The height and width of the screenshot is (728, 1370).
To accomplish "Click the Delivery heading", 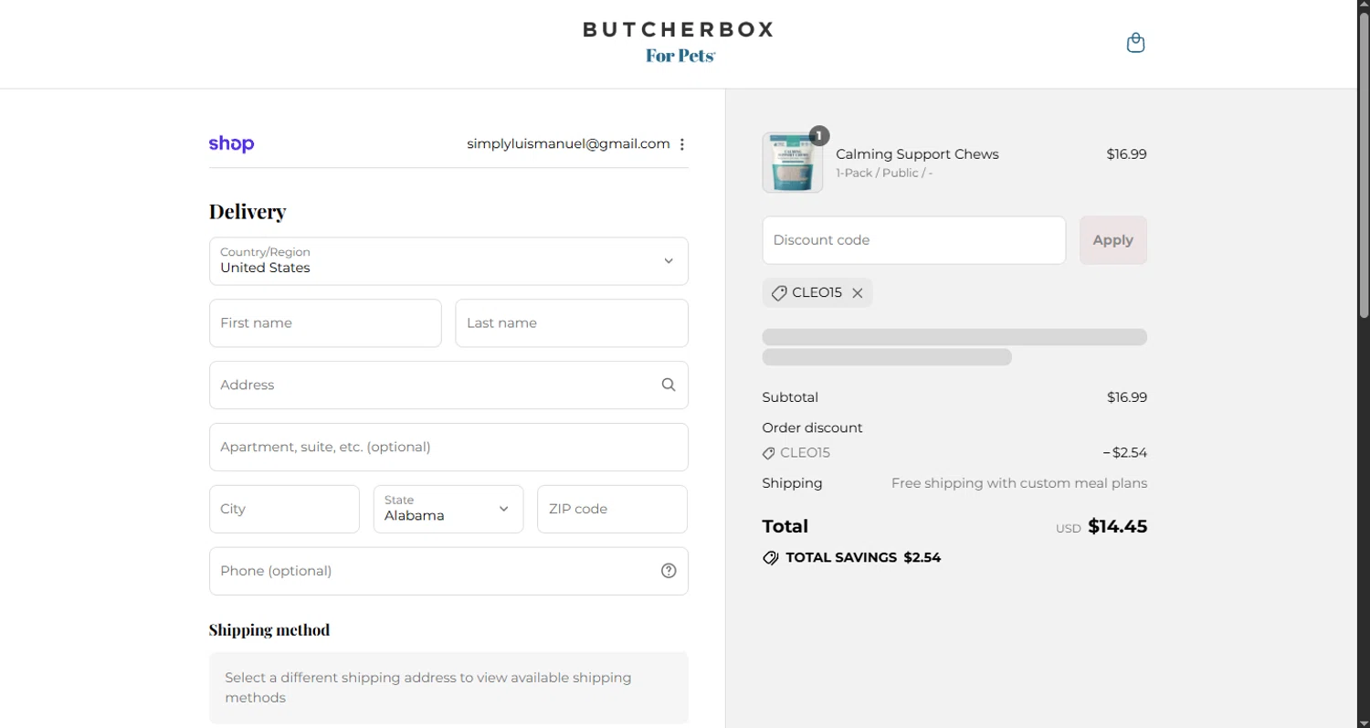I will point(248,212).
